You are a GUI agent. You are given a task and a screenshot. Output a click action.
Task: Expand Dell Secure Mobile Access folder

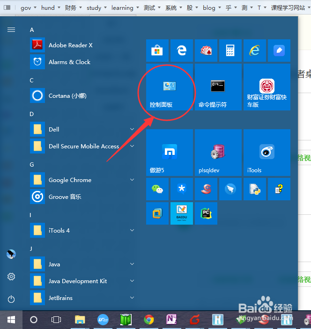pos(83,146)
